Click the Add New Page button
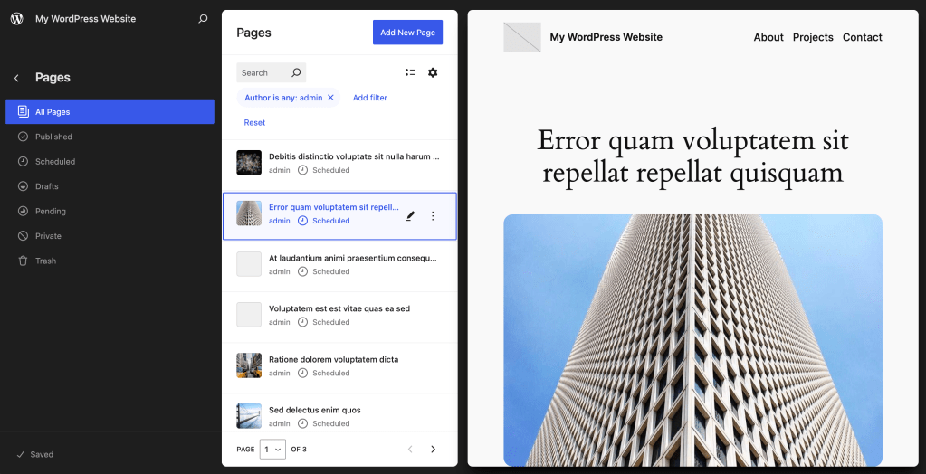926x474 pixels. [407, 33]
